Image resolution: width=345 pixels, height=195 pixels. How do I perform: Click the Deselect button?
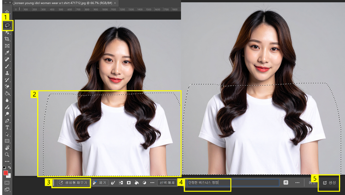(167, 183)
